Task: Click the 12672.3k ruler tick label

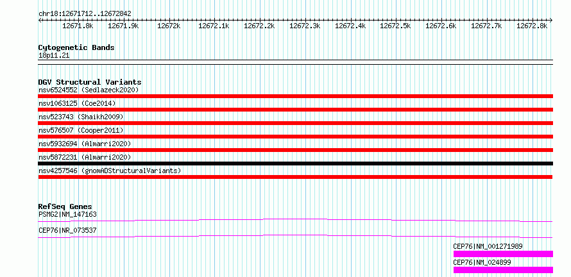Action: click(x=305, y=26)
